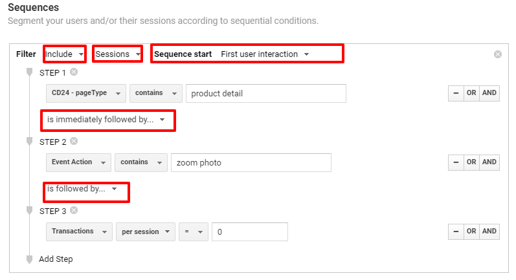Open the Include filter dropdown
516x280 pixels.
click(x=65, y=54)
